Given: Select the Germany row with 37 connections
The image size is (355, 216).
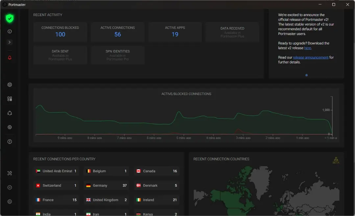Looking at the screenshot, I should [x=106, y=185].
